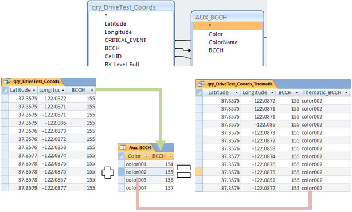Image resolution: width=352 pixels, height=212 pixels.
Task: Open Latitude column dropdown in Thematic query
Action: (x=236, y=93)
